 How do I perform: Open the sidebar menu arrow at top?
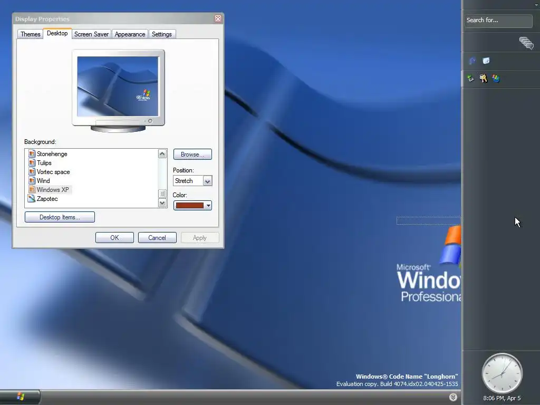coord(536,4)
